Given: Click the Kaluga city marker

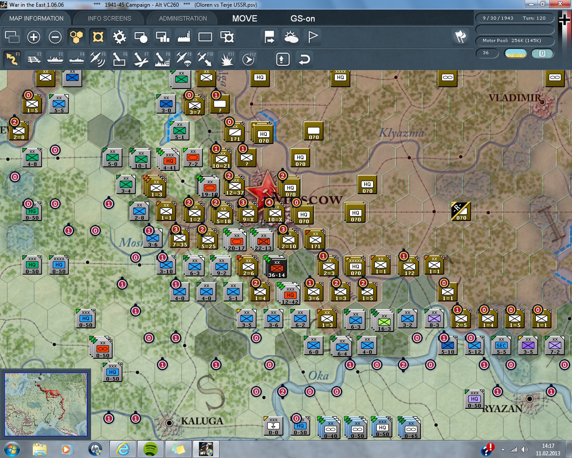Looking at the screenshot, I should point(169,423).
